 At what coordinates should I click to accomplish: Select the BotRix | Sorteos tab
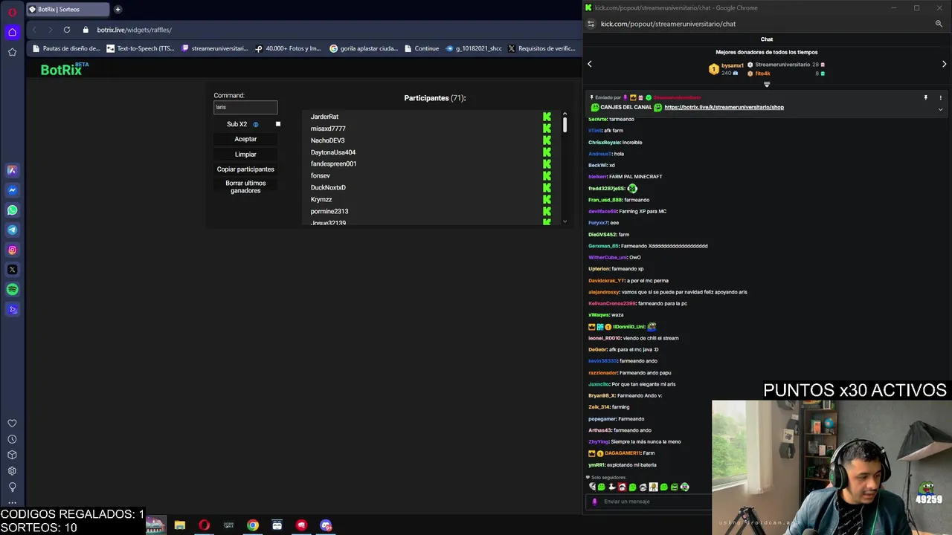tap(67, 10)
